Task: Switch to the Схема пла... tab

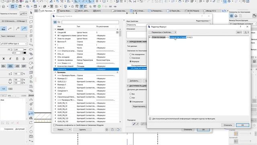Action: tap(119, 11)
